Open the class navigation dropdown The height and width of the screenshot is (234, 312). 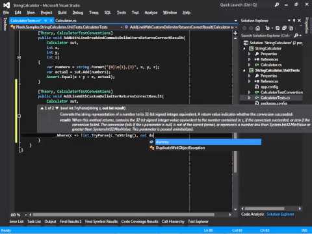(121, 27)
